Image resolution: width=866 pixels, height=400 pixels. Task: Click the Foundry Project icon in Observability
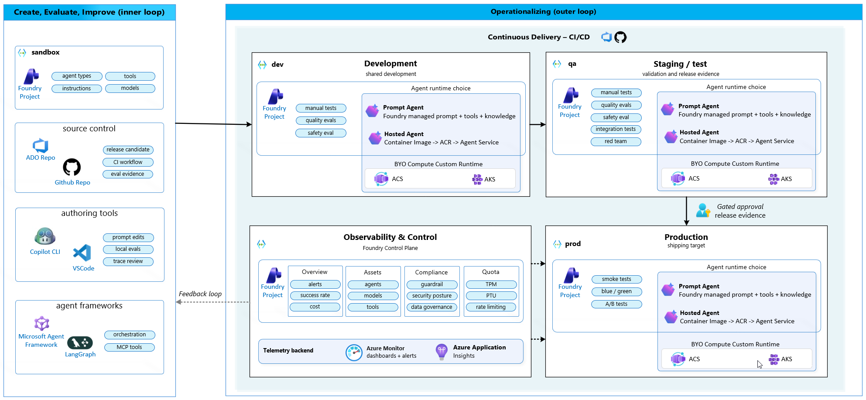point(274,275)
